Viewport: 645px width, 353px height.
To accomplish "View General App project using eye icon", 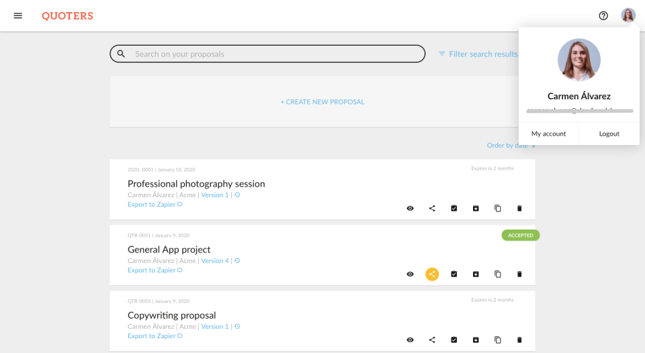I will [410, 274].
